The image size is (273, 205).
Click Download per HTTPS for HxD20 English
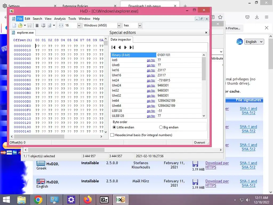tap(217, 183)
